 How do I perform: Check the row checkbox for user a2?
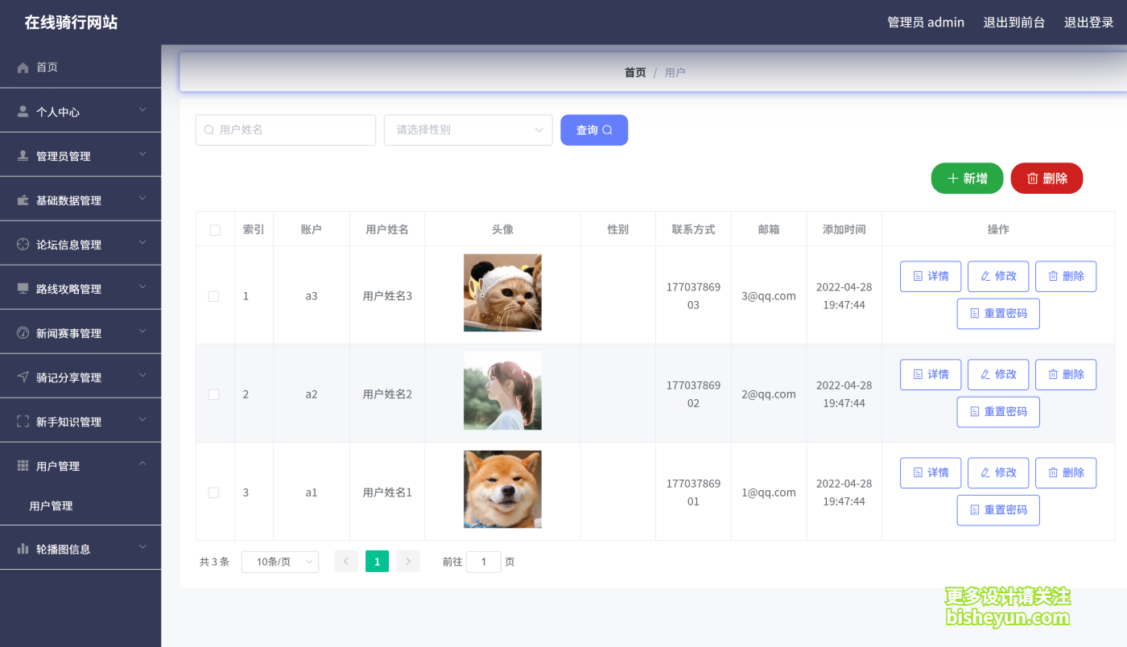click(214, 394)
